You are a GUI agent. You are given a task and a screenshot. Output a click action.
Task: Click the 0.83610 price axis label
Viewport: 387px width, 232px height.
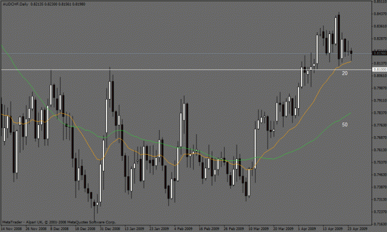point(380,26)
